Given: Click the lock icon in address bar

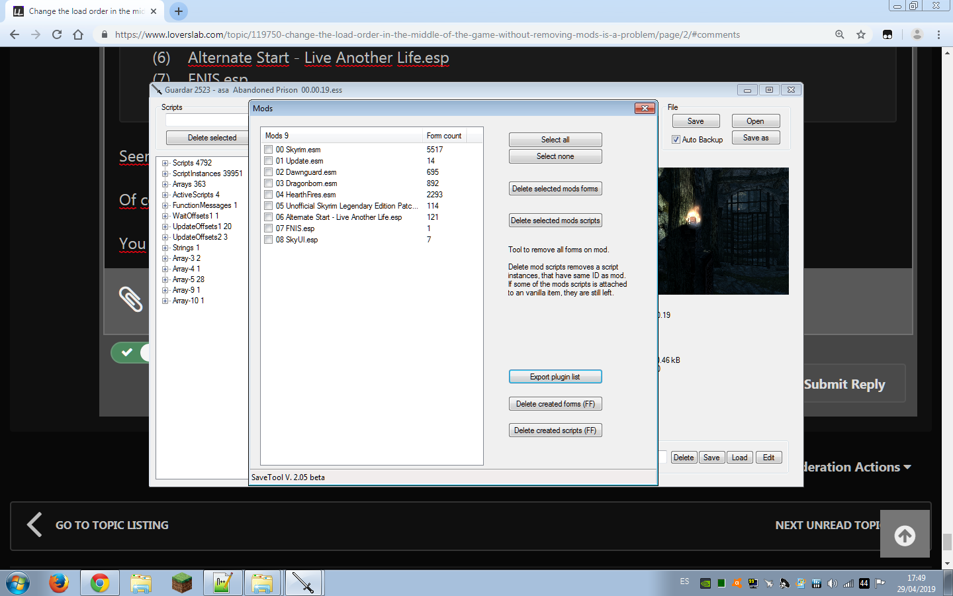Looking at the screenshot, I should [x=104, y=34].
